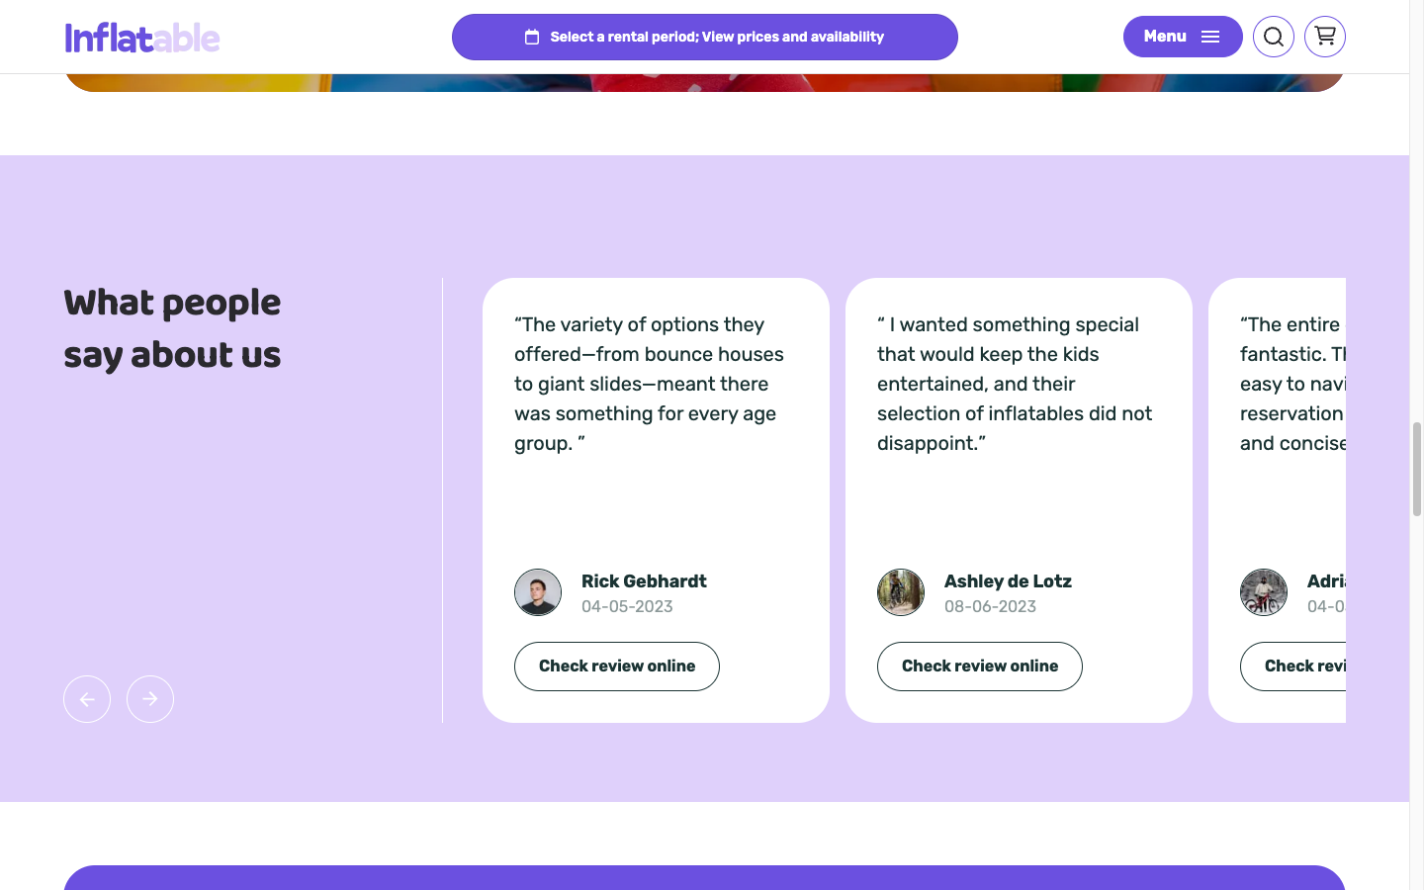Open the search icon in header
The height and width of the screenshot is (890, 1424).
[1274, 38]
